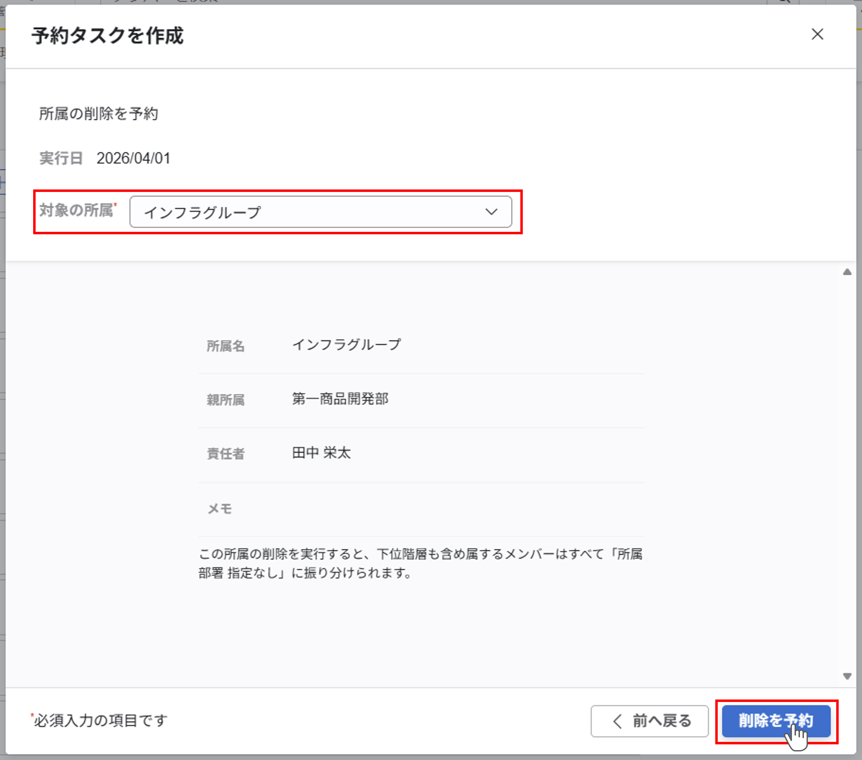862x760 pixels.
Task: Click the 所属の削除を予約 heading
Action: 99,113
